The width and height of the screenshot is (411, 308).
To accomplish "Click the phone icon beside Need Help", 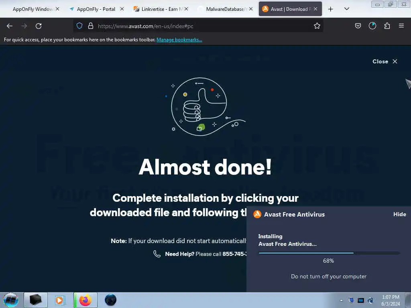I will pyautogui.click(x=157, y=254).
